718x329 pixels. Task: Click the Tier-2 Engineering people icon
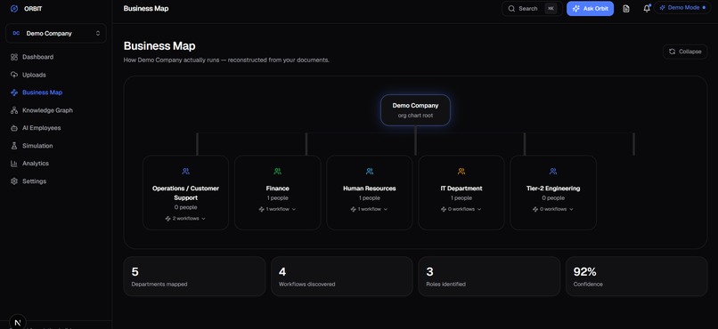point(553,172)
